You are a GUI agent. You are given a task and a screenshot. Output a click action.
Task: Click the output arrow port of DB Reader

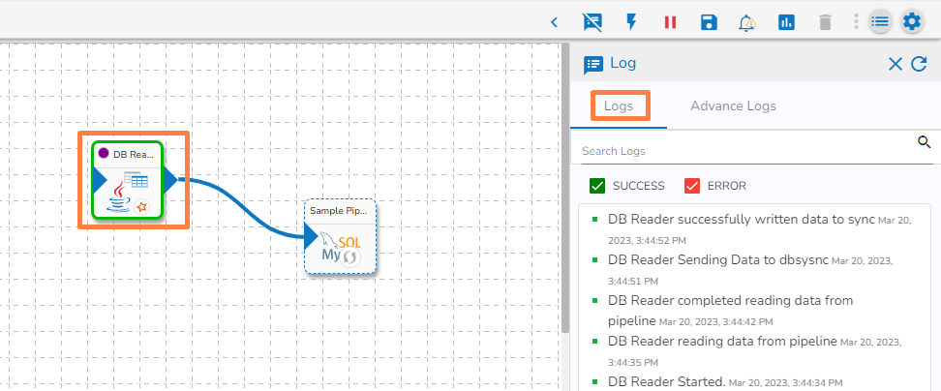[170, 179]
